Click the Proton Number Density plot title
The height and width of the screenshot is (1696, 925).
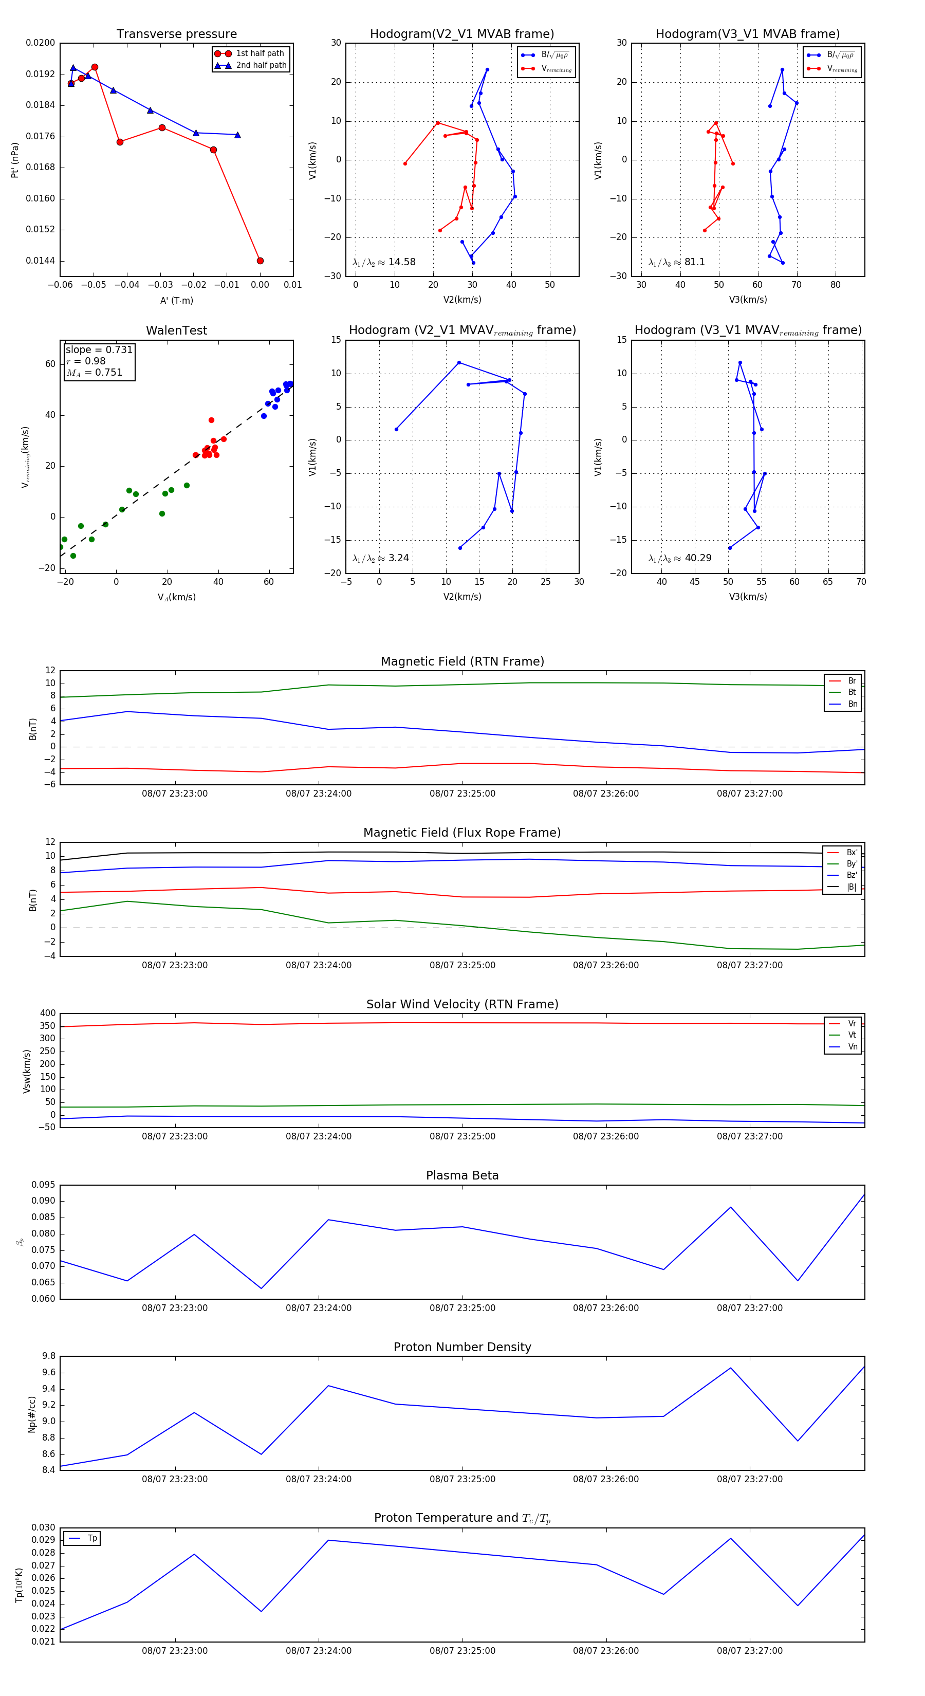click(x=462, y=1347)
